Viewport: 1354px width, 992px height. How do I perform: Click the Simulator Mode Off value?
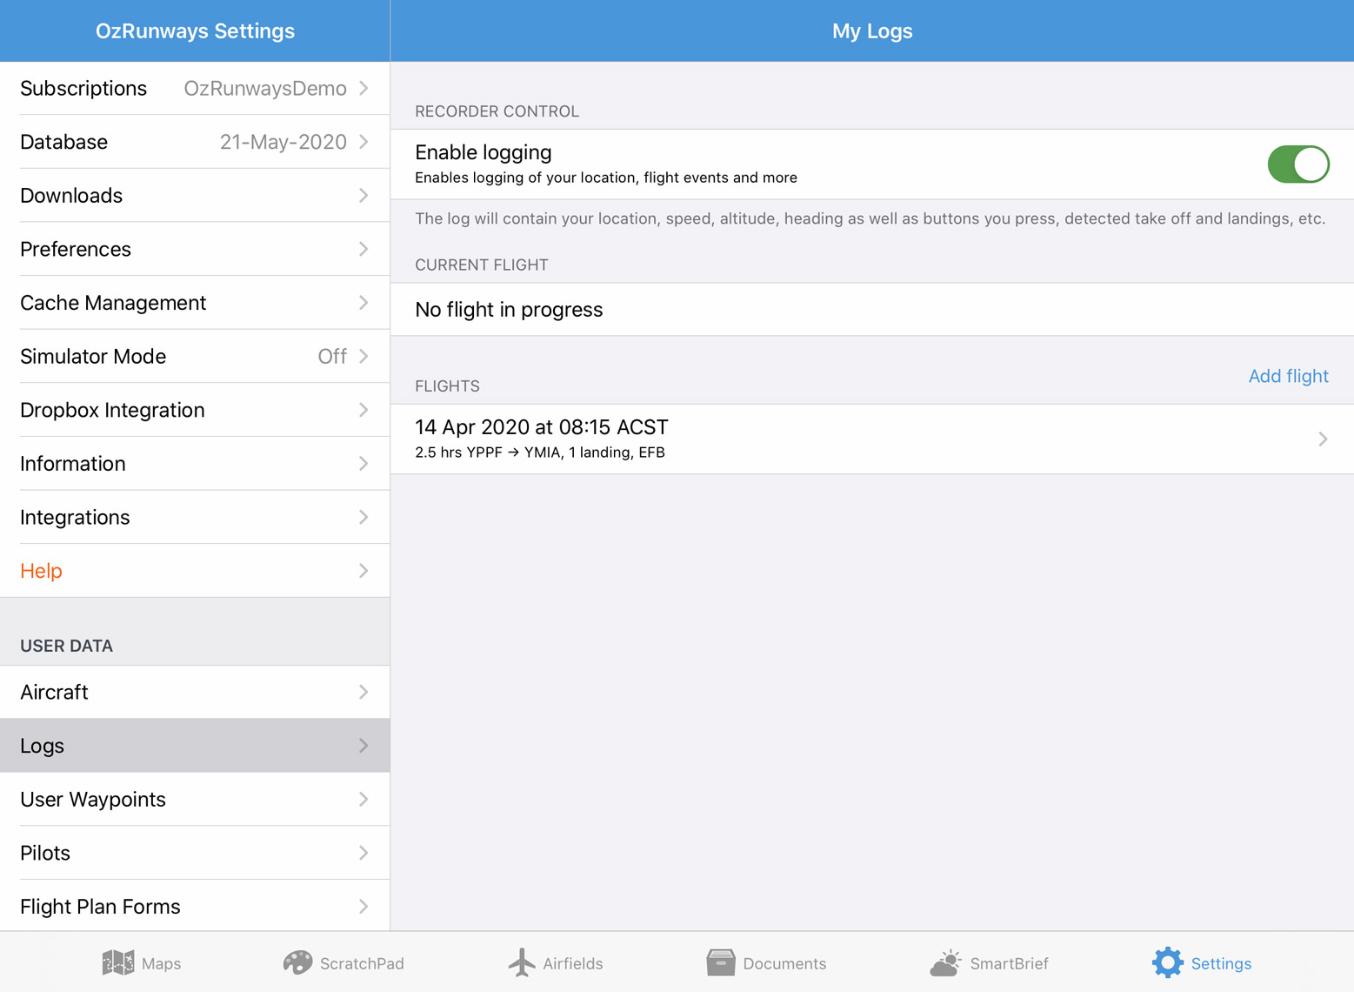pyautogui.click(x=332, y=356)
